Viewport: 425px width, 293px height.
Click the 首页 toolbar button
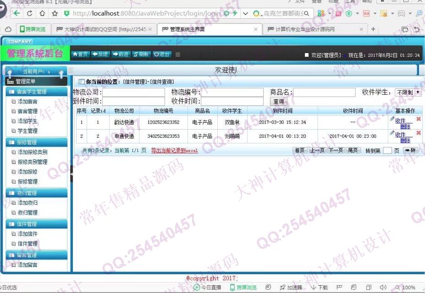pos(80,54)
